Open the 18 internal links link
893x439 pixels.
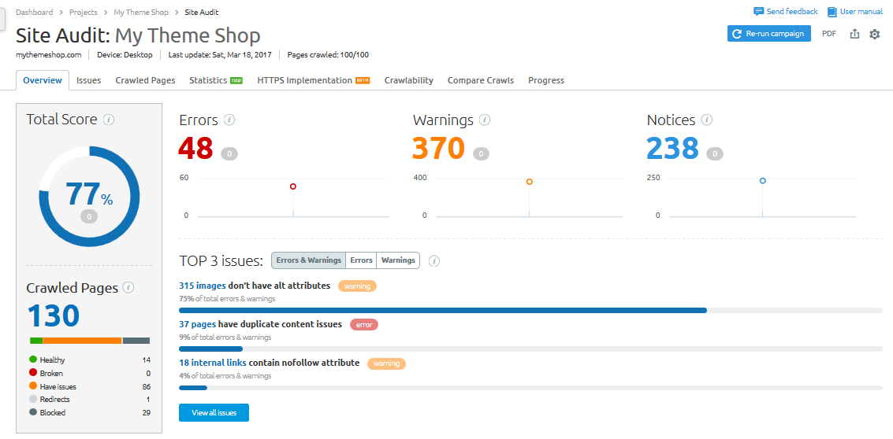tap(213, 363)
